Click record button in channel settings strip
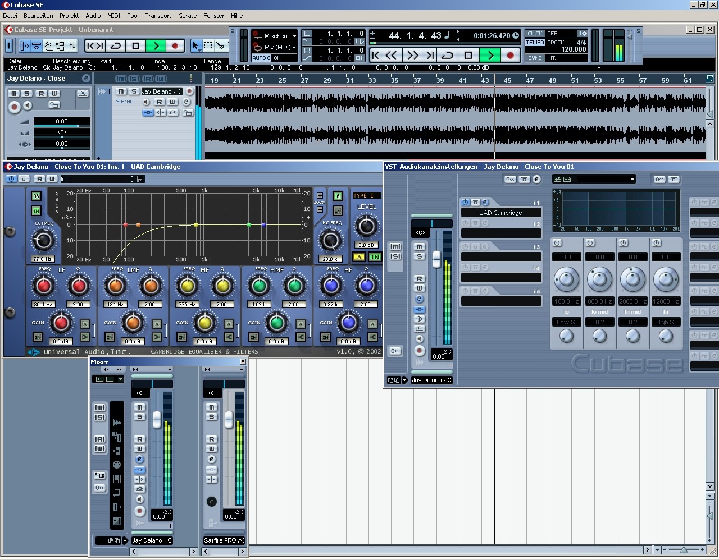The image size is (719, 560). [419, 350]
